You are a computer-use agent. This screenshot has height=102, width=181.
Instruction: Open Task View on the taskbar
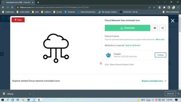pos(18,100)
